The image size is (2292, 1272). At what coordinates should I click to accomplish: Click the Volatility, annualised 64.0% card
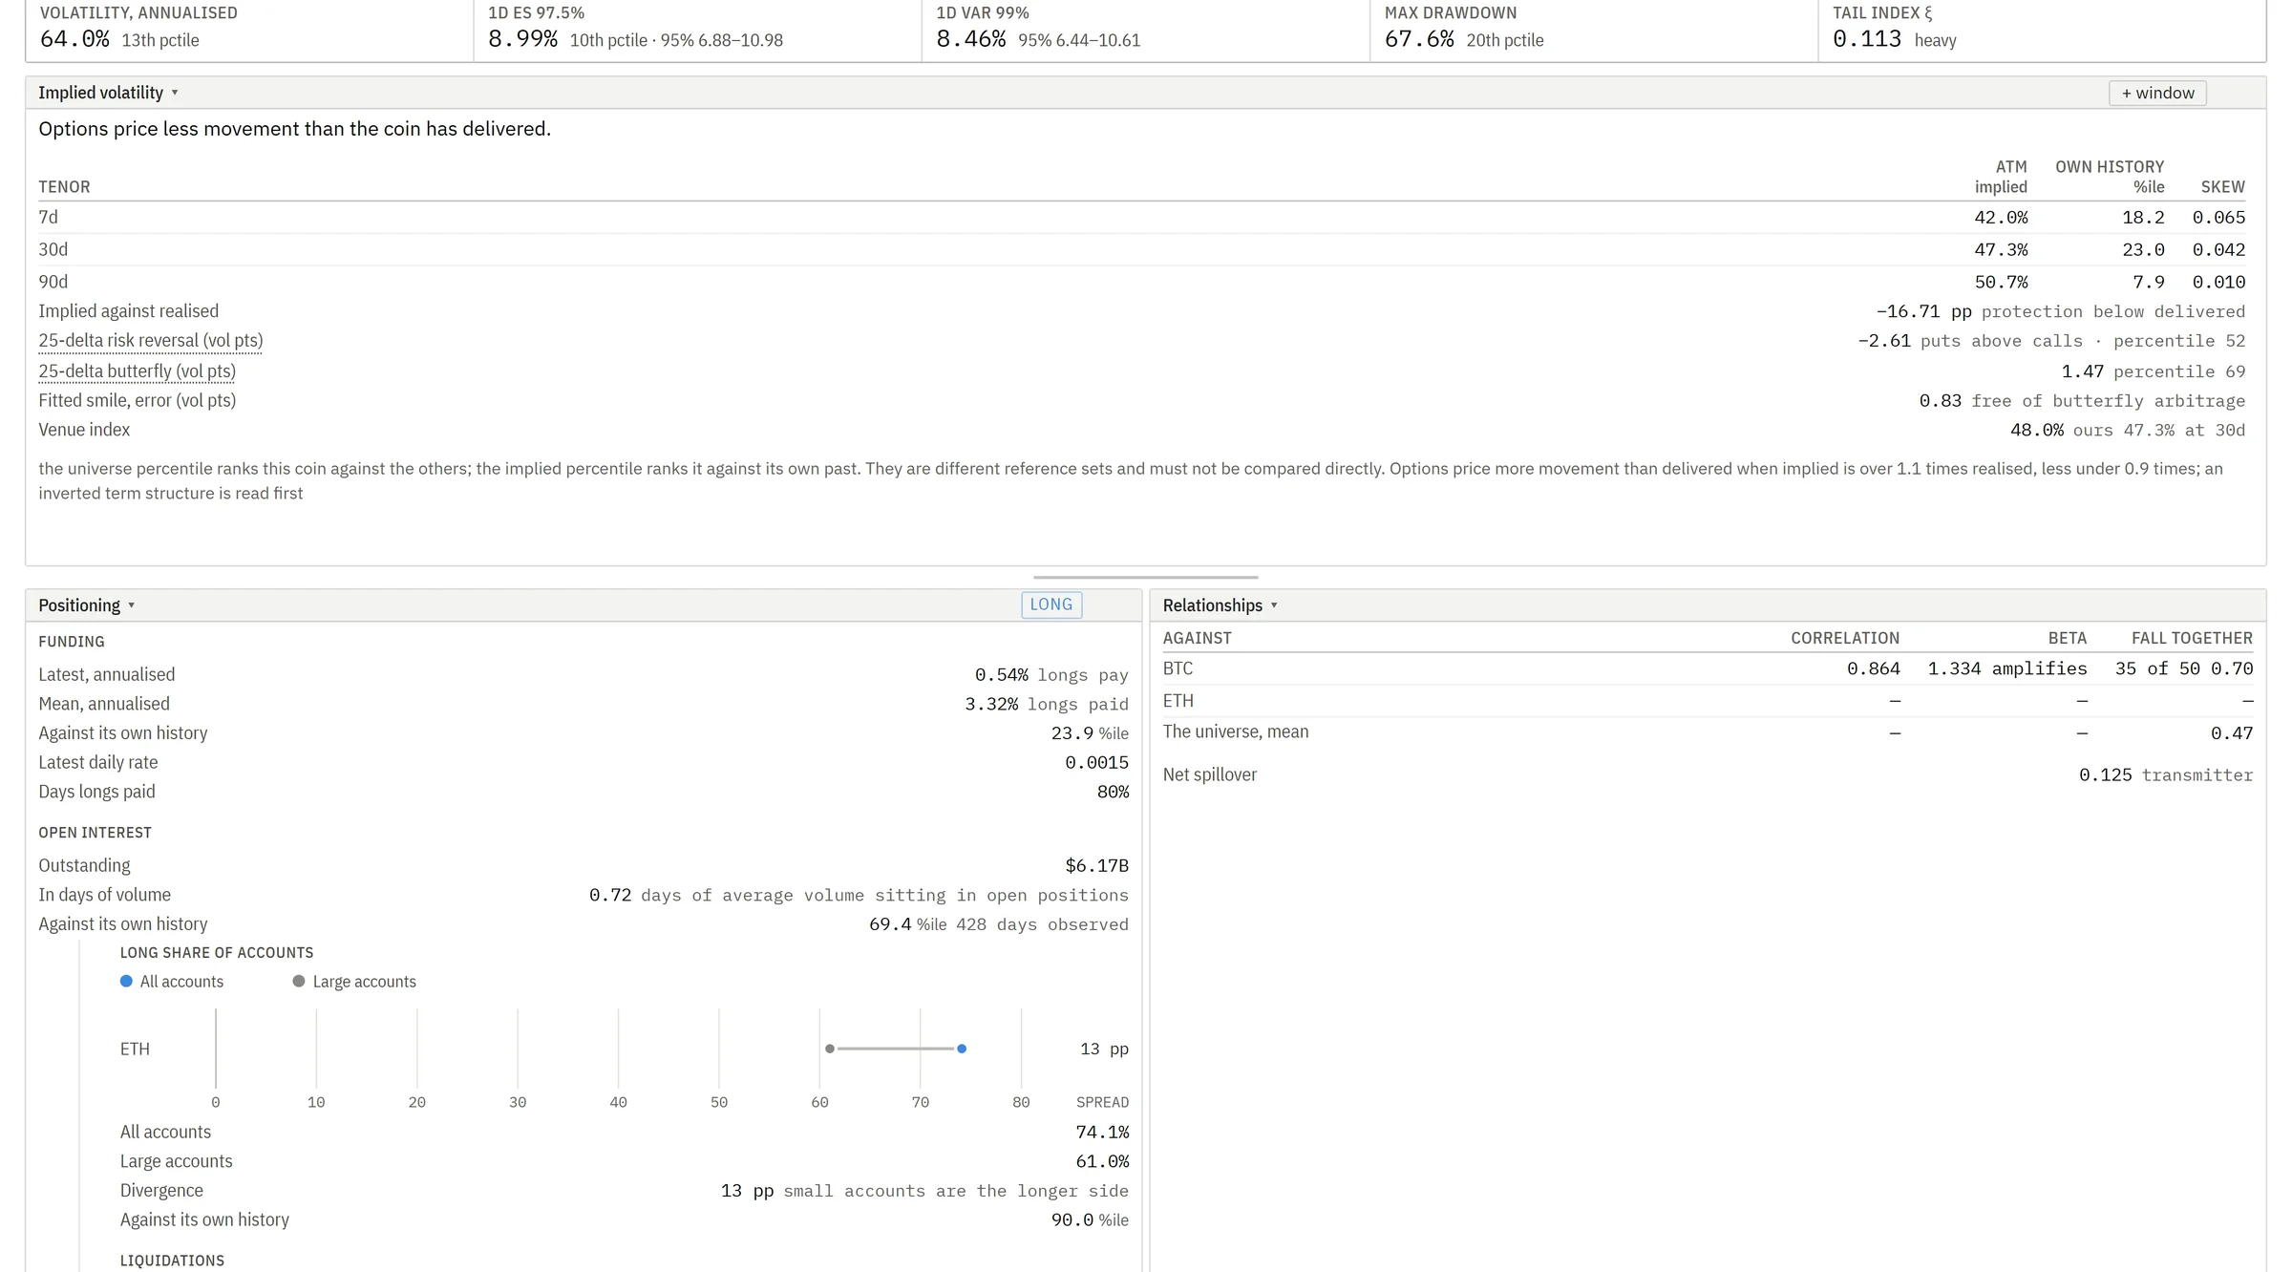pos(249,31)
